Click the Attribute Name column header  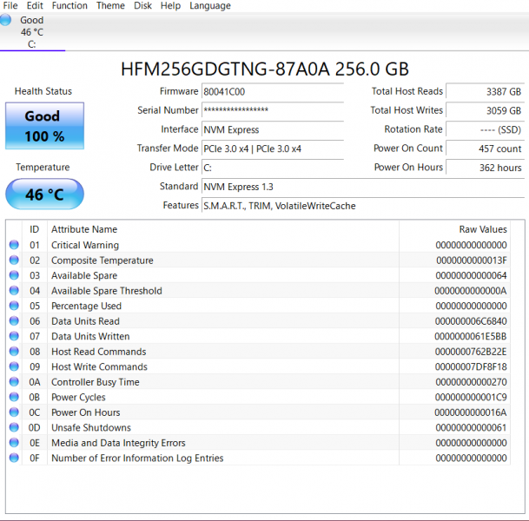[x=84, y=229]
